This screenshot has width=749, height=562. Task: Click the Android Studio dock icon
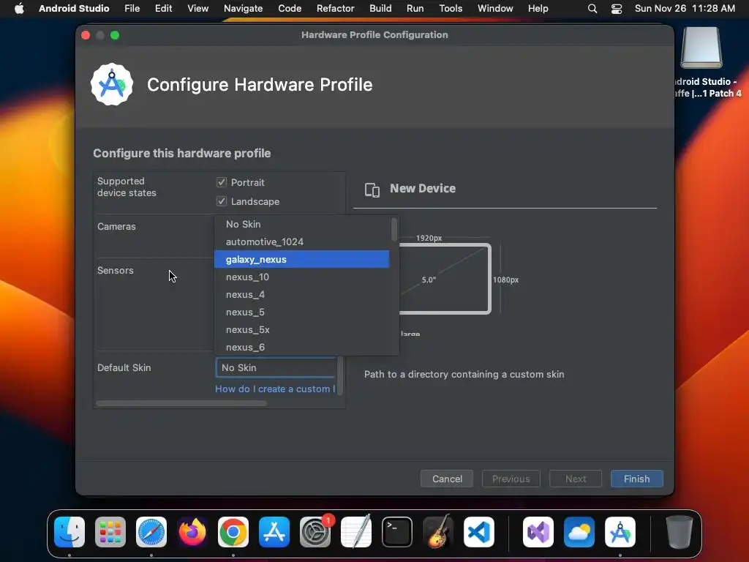[620, 532]
